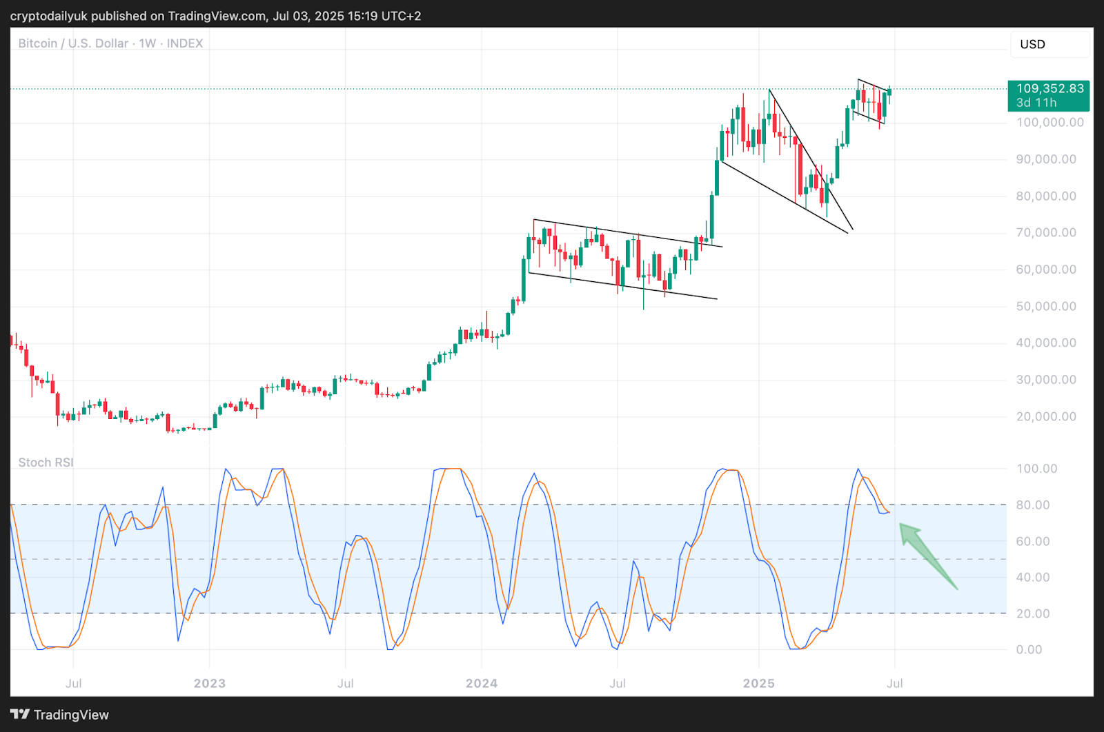Click the 70,000.00 price axis label
Screen dimensions: 1104x732
point(1046,233)
